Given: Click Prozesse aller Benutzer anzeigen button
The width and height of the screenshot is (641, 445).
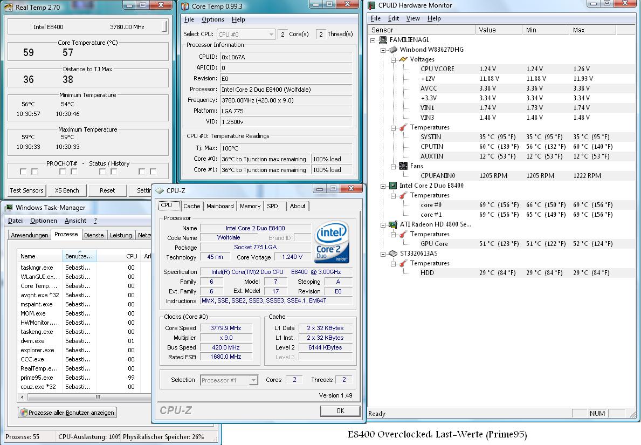Looking at the screenshot, I should [67, 413].
